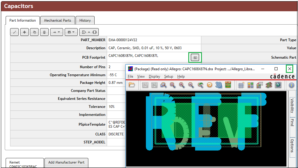Click the trash delete part button
This screenshot has width=298, height=168.
[44, 32]
